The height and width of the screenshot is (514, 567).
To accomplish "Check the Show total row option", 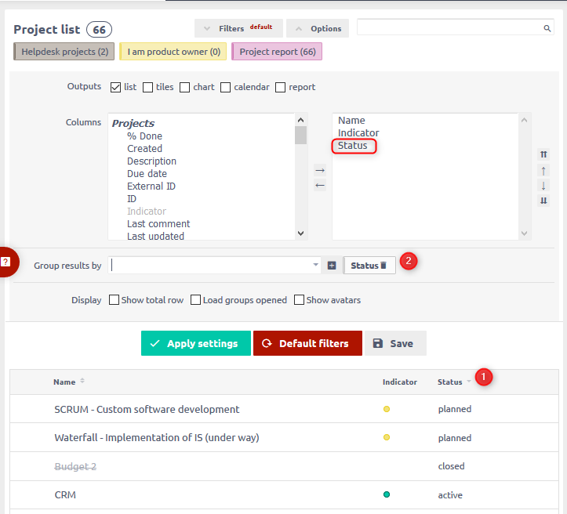I will pos(114,300).
